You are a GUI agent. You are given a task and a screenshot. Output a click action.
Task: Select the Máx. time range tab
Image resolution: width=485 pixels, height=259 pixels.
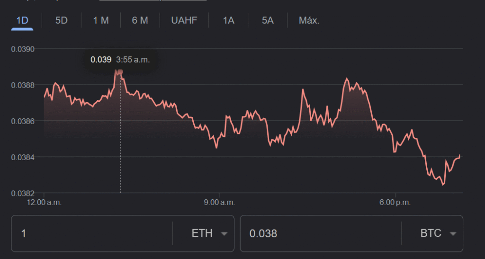[x=309, y=20]
